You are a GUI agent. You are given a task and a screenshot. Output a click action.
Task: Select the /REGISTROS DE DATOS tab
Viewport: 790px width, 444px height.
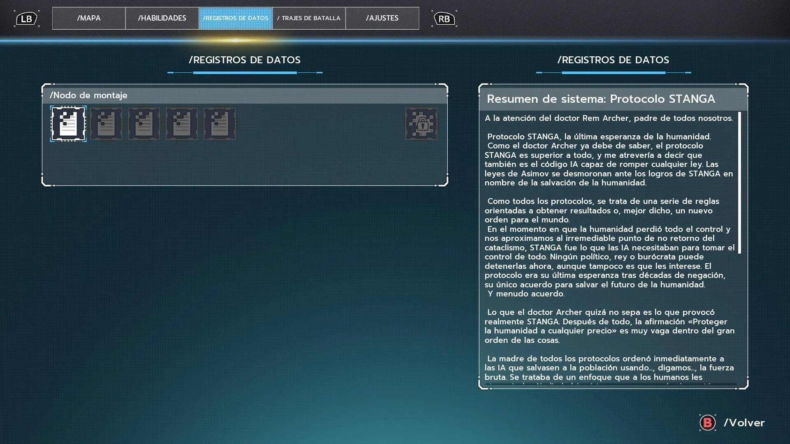(235, 18)
